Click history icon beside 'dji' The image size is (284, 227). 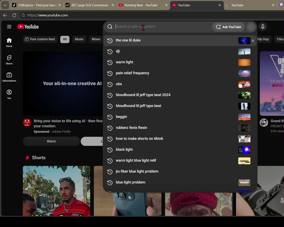pyautogui.click(x=110, y=51)
